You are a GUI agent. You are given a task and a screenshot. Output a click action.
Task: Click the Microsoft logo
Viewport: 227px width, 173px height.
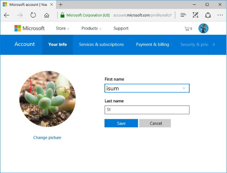[x=30, y=28]
